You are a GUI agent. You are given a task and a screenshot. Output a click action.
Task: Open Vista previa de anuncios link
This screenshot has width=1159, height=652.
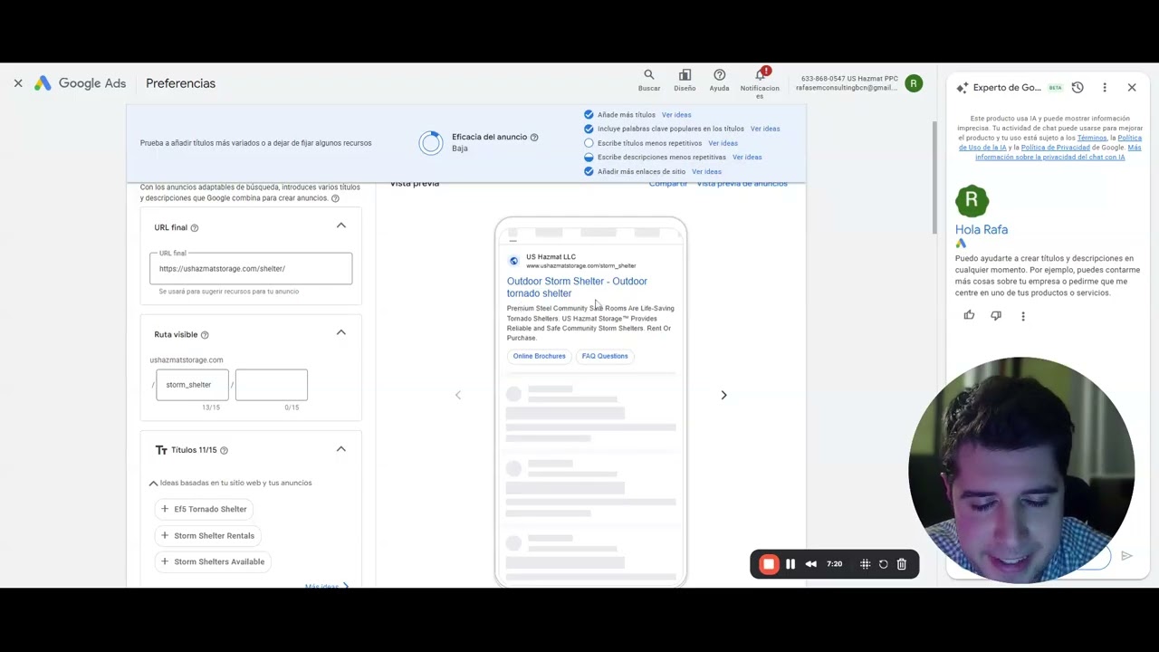(742, 184)
